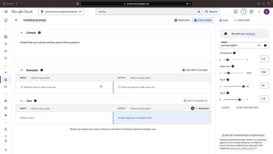Click the sidebar icon just below Dashboard
The image size is (273, 154).
(6, 44)
